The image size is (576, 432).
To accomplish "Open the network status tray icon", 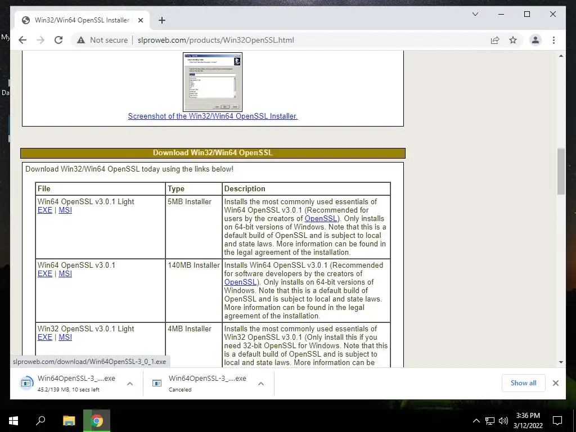I will point(490,421).
